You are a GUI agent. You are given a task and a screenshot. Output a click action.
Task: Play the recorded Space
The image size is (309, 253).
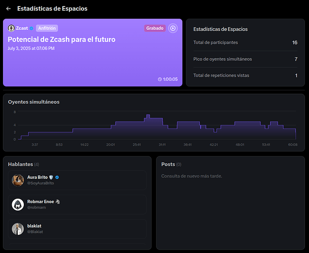click(x=173, y=28)
